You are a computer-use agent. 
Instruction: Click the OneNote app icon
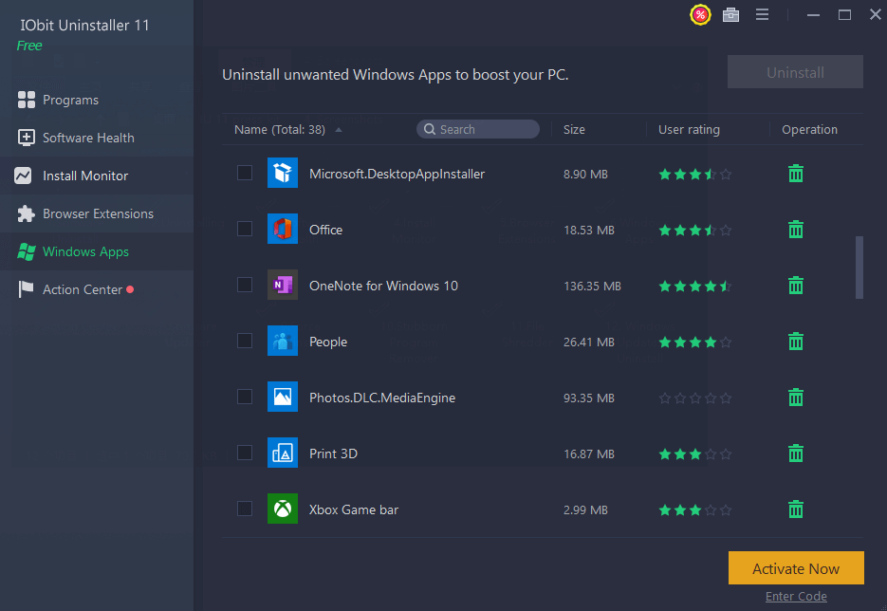(x=283, y=286)
